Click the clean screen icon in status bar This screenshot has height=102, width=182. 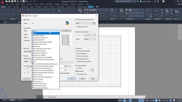click(177, 100)
